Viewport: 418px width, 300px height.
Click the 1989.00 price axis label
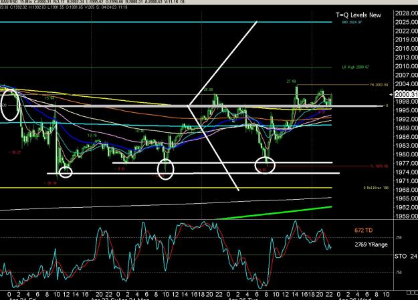(406, 128)
